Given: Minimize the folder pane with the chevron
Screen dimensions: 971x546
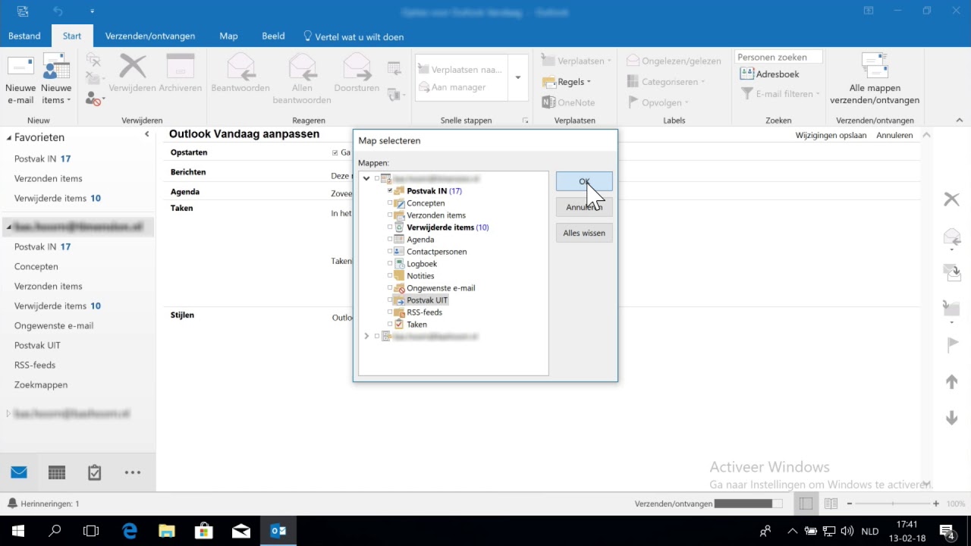Looking at the screenshot, I should click(147, 134).
